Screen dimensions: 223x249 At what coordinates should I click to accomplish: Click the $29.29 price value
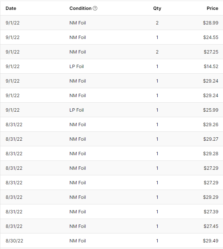point(210,197)
